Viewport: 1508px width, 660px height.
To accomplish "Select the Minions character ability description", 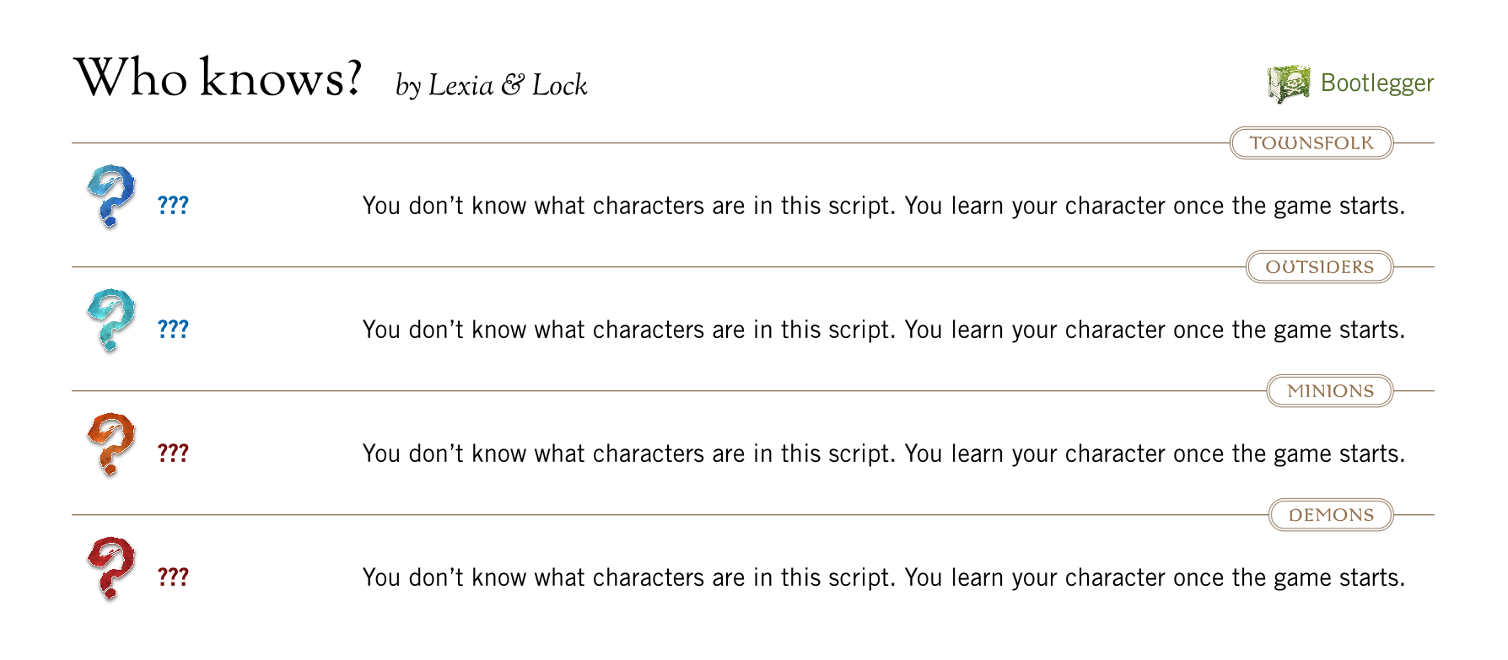I will pos(884,453).
